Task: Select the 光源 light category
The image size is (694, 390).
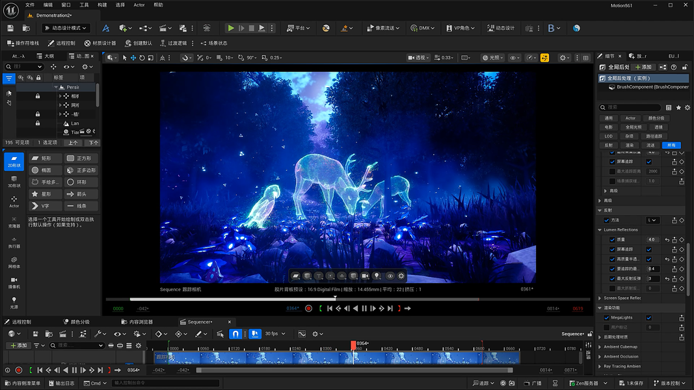Action: pyautogui.click(x=14, y=303)
